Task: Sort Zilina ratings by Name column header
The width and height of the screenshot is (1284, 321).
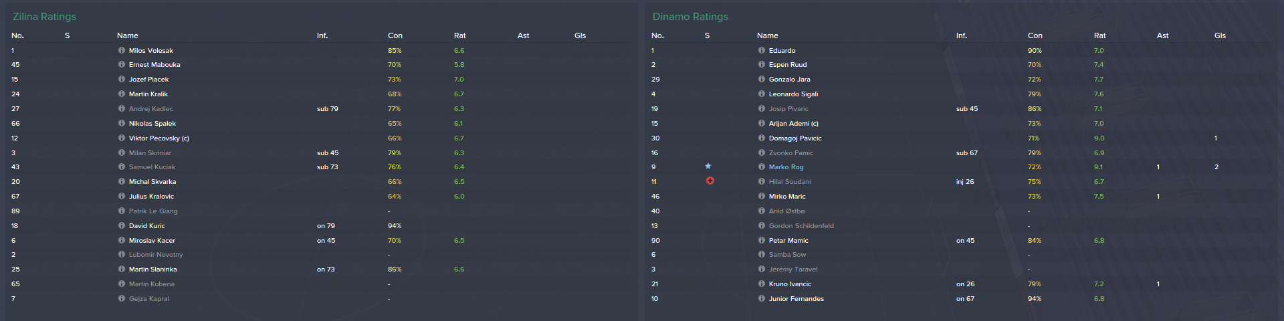Action: click(127, 35)
